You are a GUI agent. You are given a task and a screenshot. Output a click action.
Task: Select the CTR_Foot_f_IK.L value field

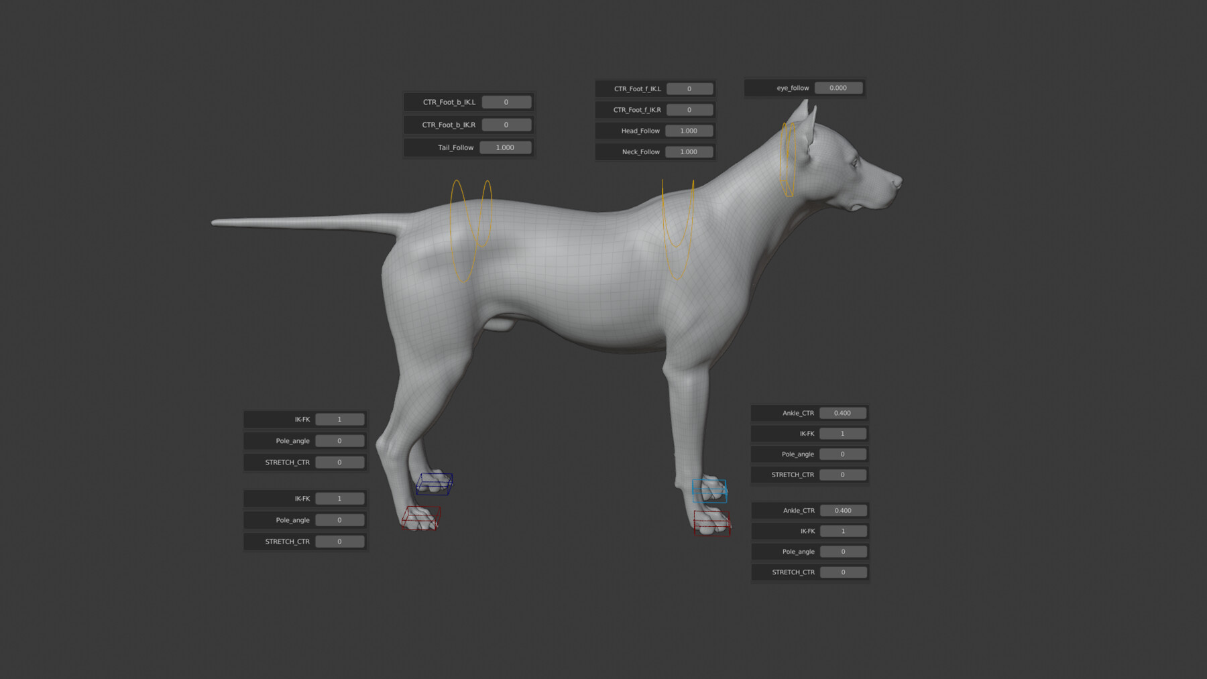(x=689, y=88)
